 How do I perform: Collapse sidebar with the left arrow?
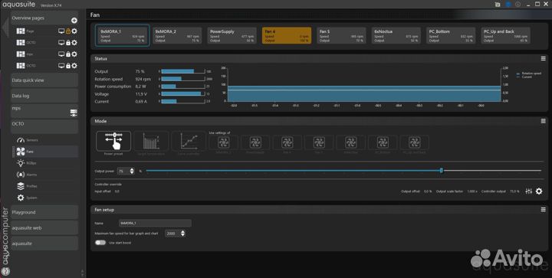click(x=5, y=27)
